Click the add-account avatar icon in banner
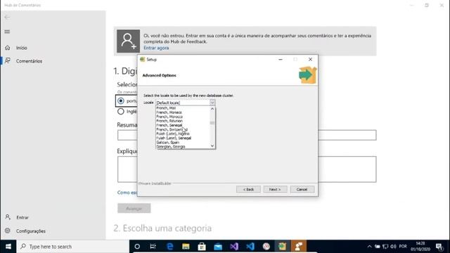Image resolution: width=450 pixels, height=253 pixels. pos(128,41)
